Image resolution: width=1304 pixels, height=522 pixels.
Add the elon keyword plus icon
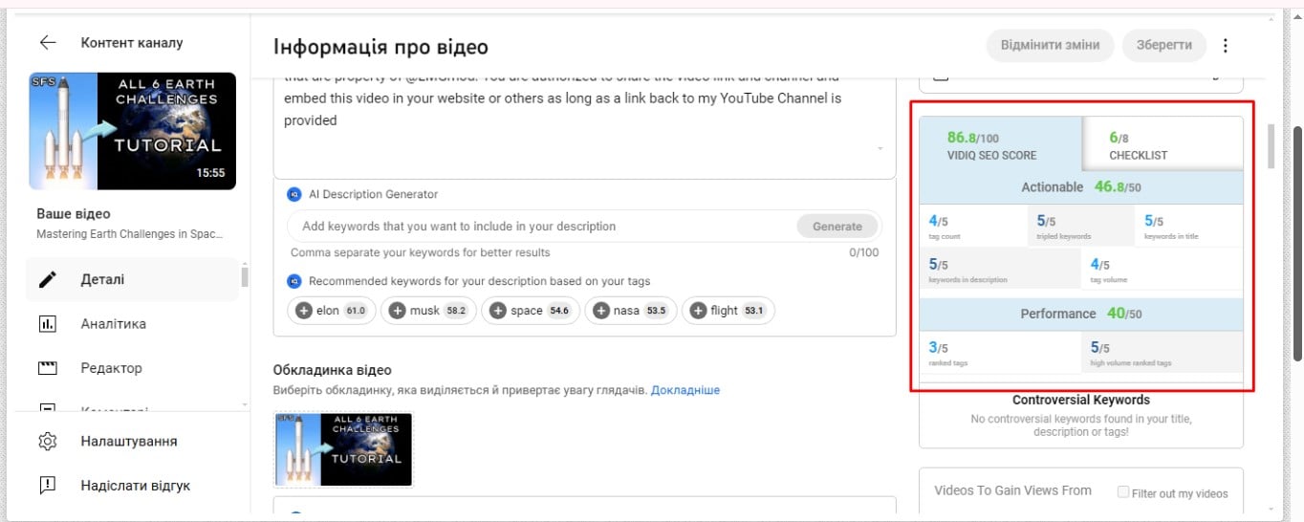tap(304, 311)
